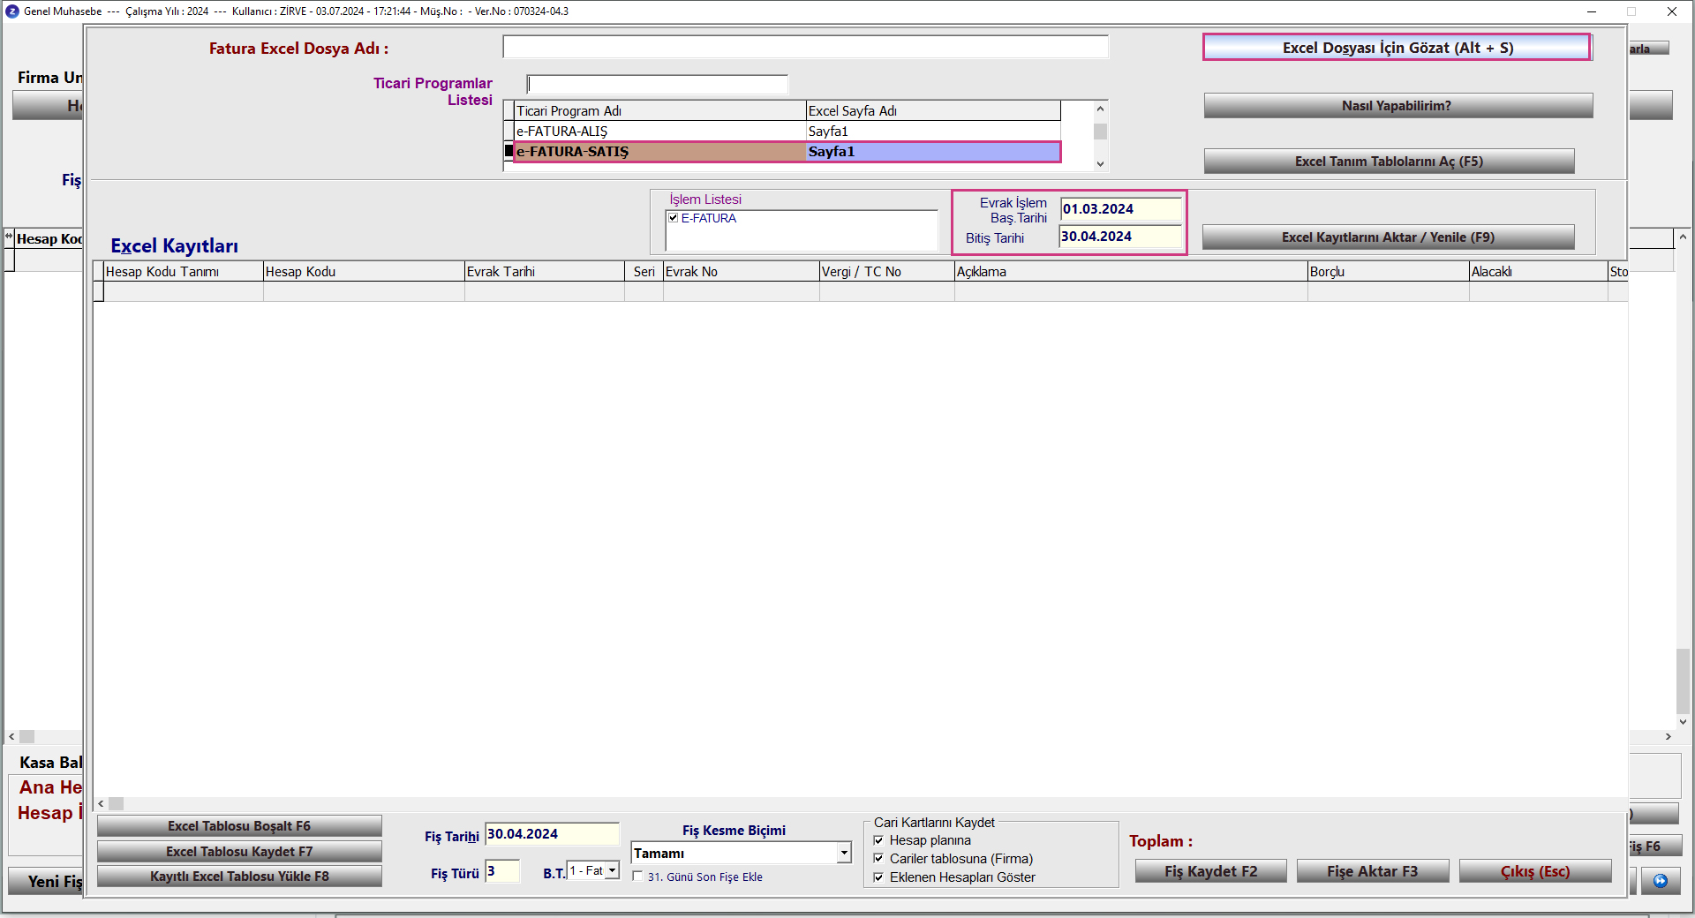Uncheck the Hesap planına checkbox

click(x=878, y=840)
